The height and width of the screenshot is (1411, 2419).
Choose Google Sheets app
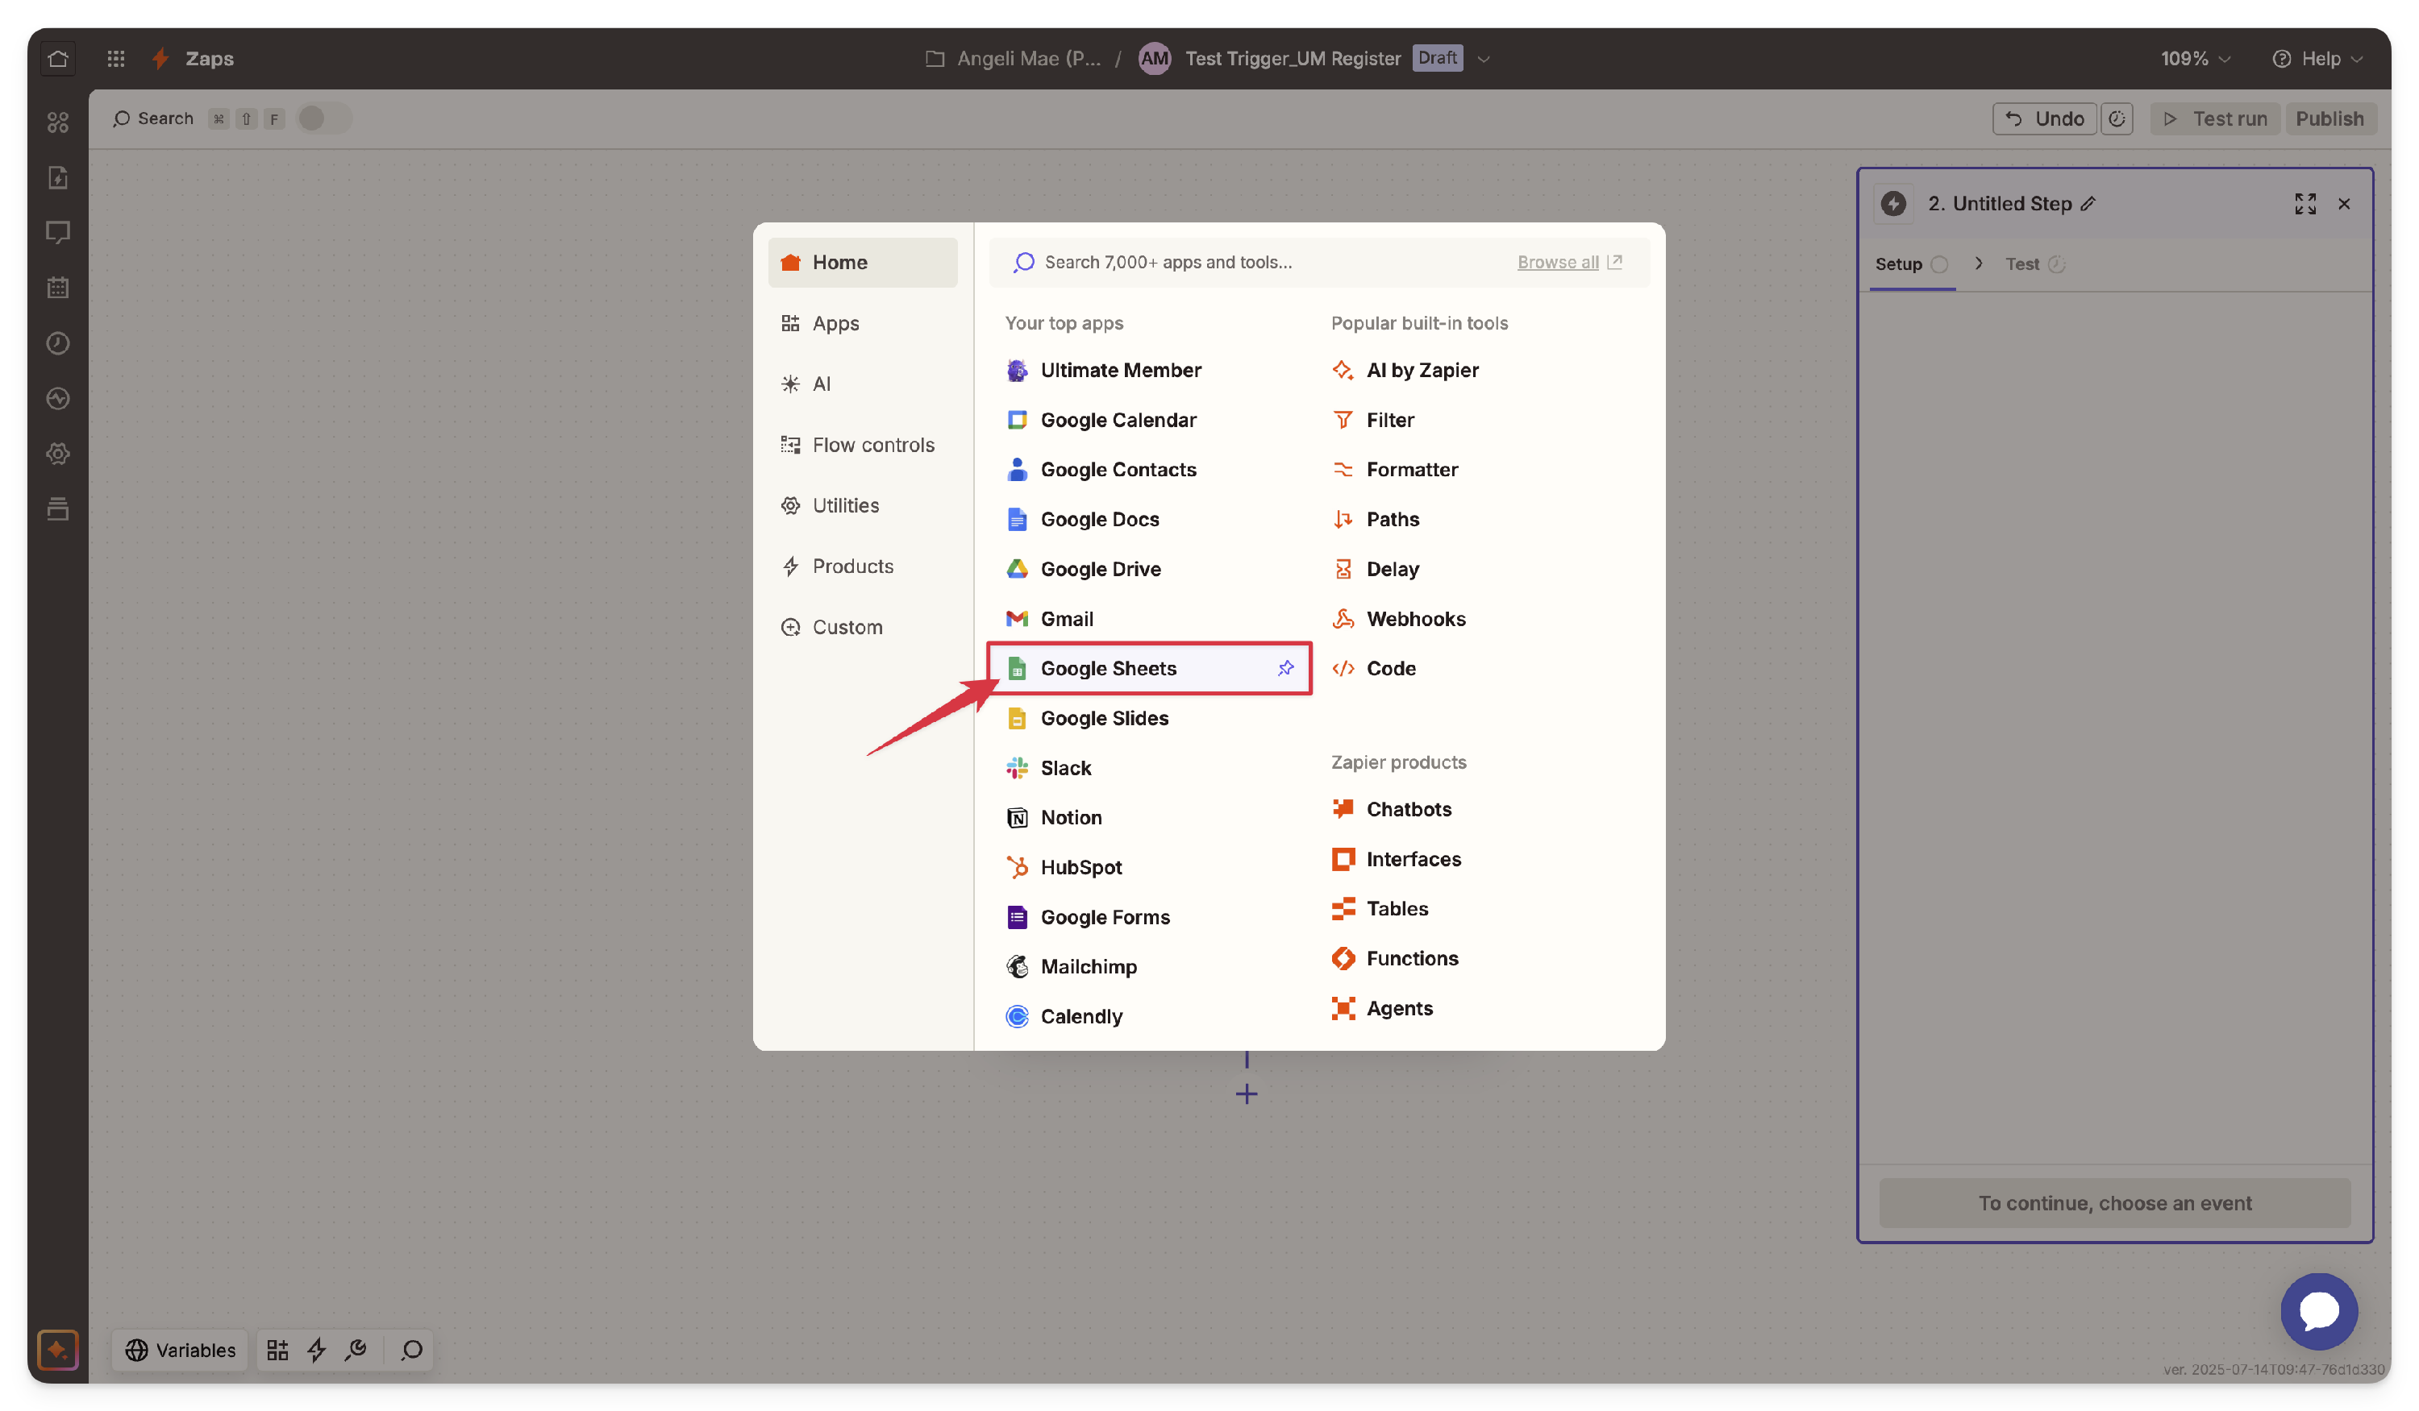(1148, 667)
